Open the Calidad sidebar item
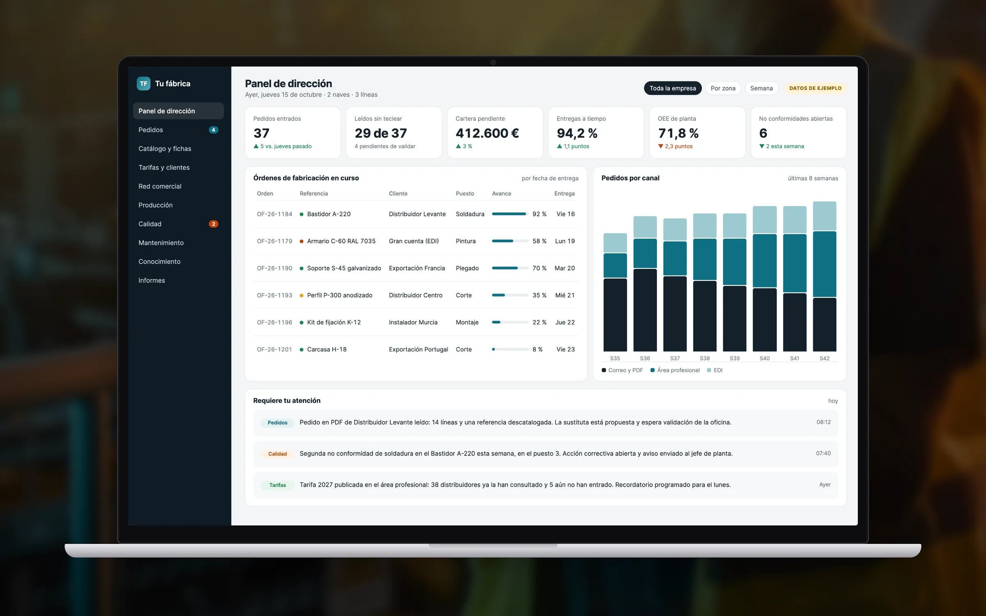The width and height of the screenshot is (986, 616). pyautogui.click(x=178, y=224)
